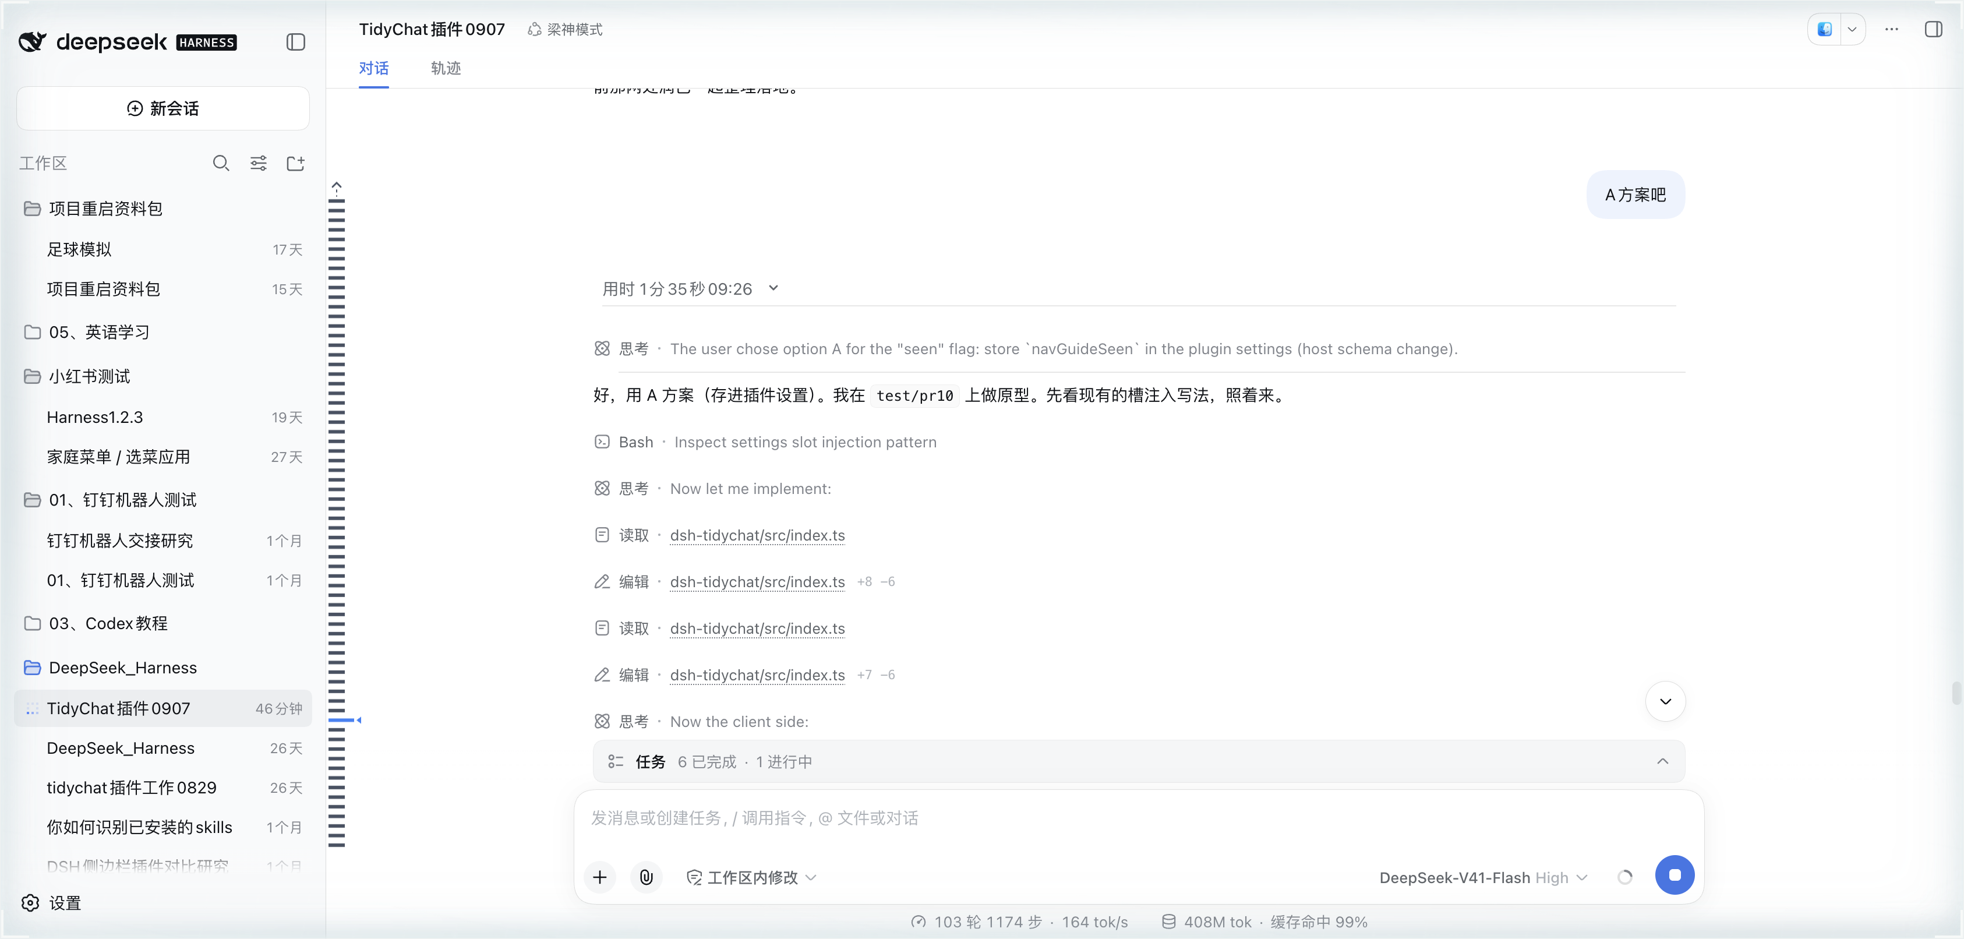
Task: Collapse the left sidebar panel icon
Action: pyautogui.click(x=296, y=42)
